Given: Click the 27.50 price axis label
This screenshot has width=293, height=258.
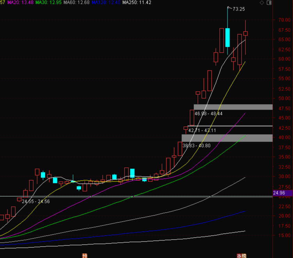Looking at the screenshot, I should click(284, 187).
